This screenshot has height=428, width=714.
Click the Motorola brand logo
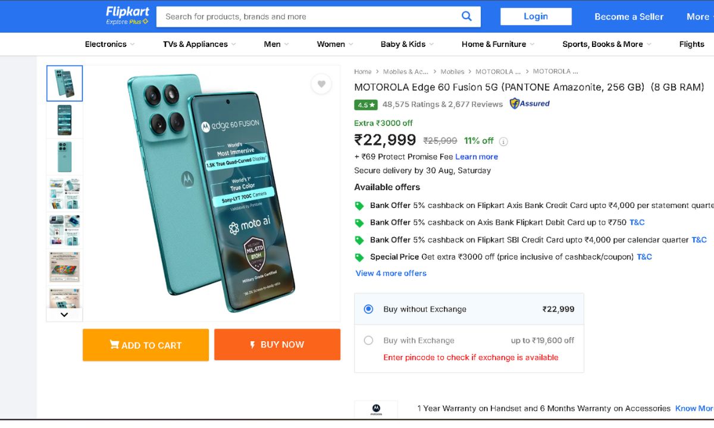pos(376,409)
